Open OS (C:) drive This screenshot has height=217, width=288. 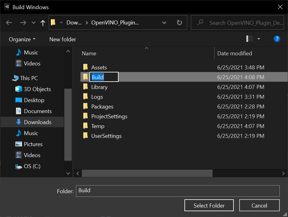pos(32,166)
